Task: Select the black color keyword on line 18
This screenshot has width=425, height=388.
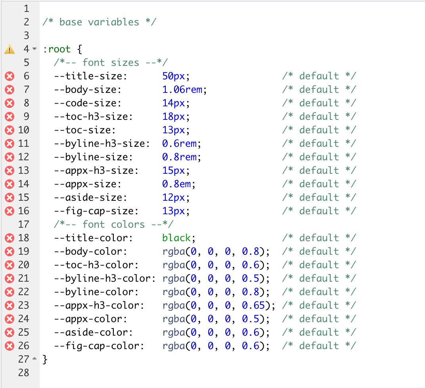Action: [173, 238]
